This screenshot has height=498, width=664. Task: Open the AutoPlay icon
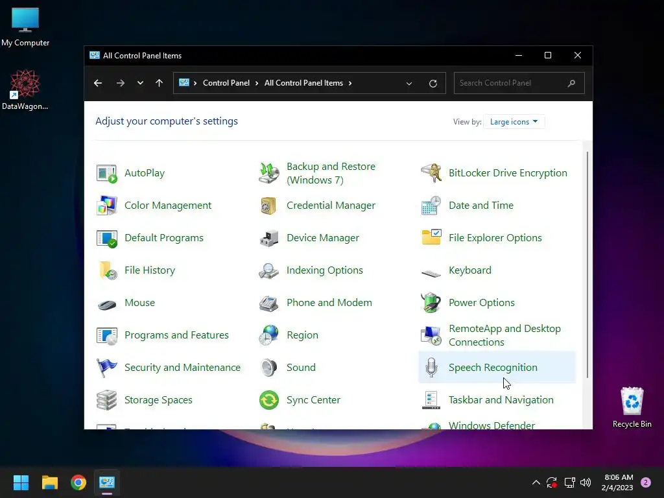107,173
